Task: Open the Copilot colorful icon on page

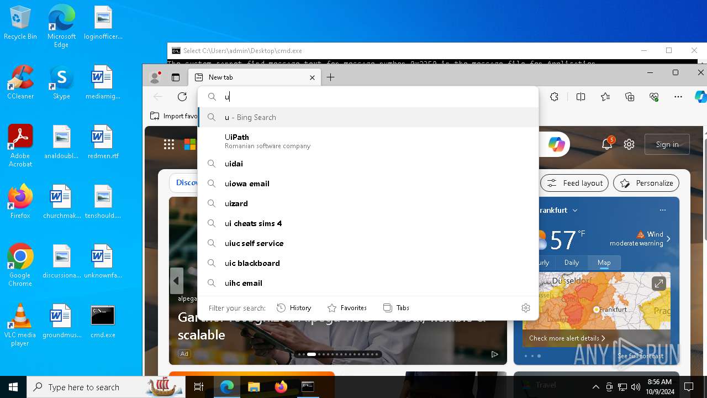Action: (x=556, y=144)
